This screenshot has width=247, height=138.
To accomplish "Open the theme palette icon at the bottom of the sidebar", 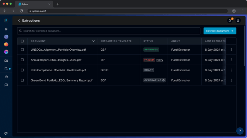I will click(x=6, y=133).
